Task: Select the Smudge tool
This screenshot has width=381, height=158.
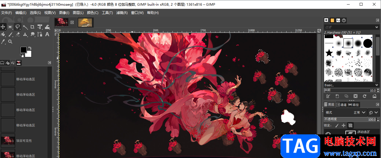Action: click(x=32, y=34)
